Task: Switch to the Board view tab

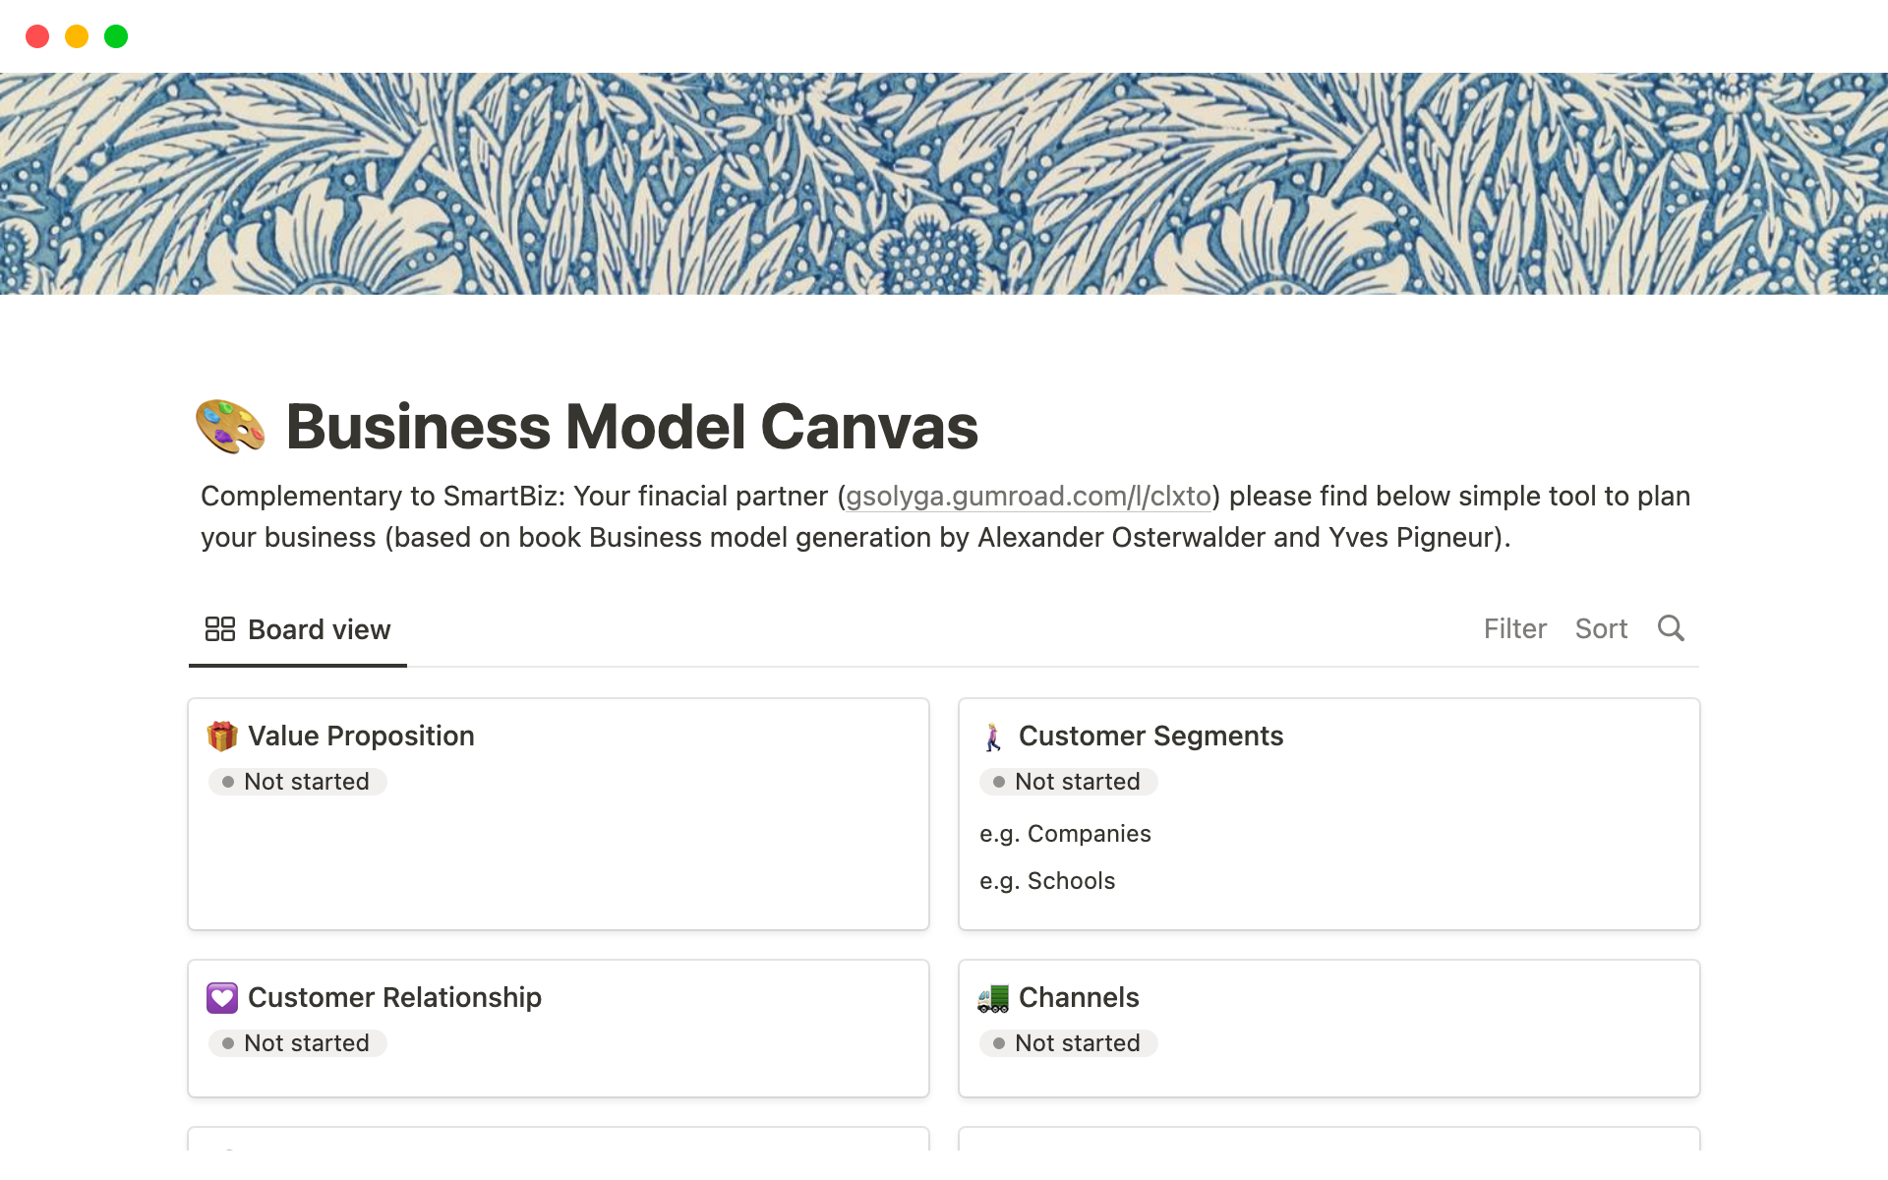Action: pos(298,629)
